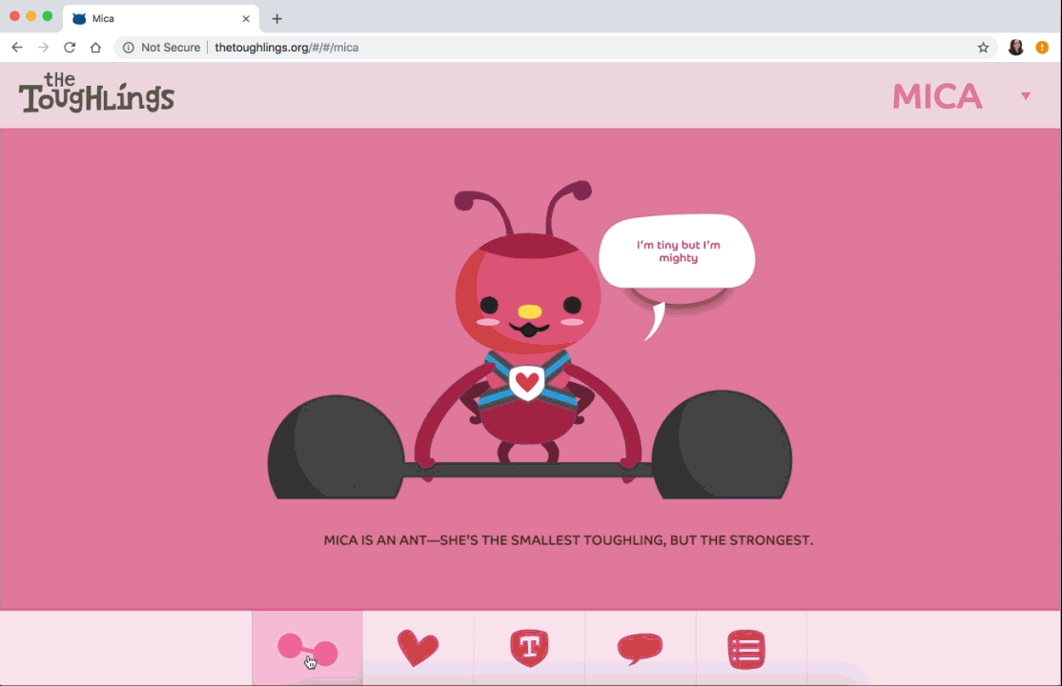Open the browser home page
The height and width of the screenshot is (686, 1062).
point(95,48)
